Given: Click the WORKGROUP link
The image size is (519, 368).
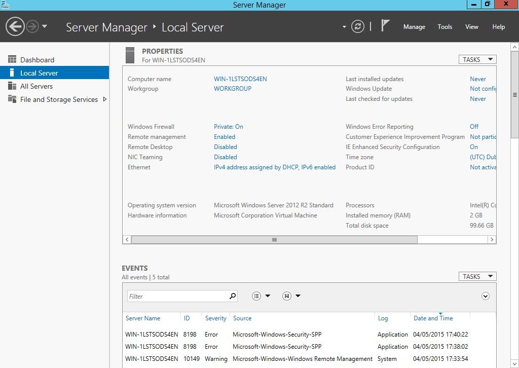Looking at the screenshot, I should click(232, 89).
